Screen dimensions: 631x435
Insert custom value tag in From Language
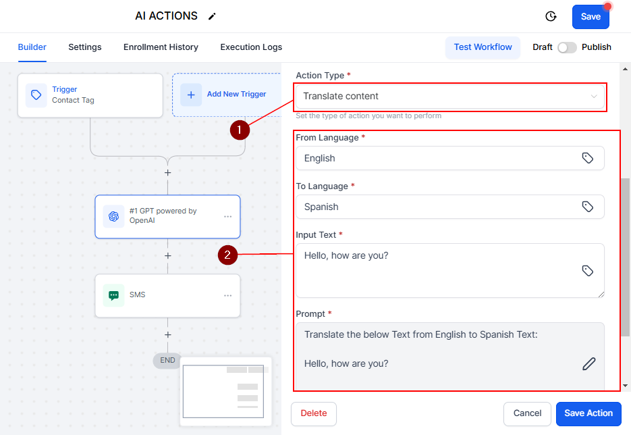pos(588,158)
